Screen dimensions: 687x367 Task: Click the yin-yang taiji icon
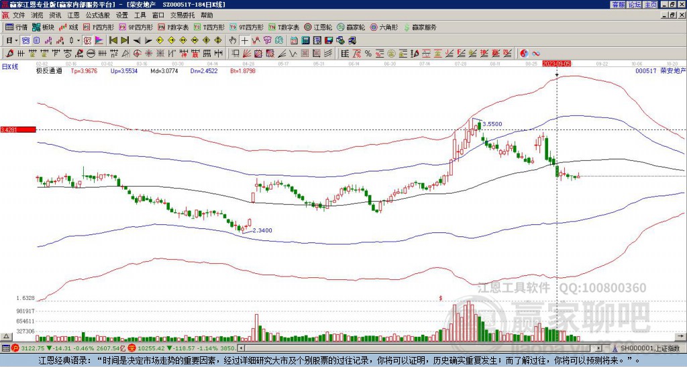(x=524, y=54)
